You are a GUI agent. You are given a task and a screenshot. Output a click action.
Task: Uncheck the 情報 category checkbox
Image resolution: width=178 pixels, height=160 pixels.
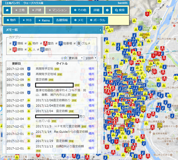pyautogui.click(x=10, y=44)
